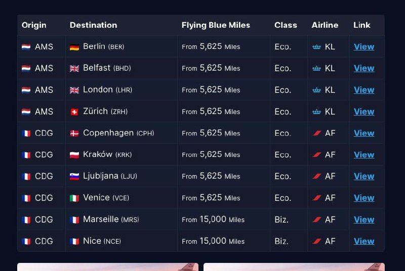Select the Zürich (ZRH) destination cell

tap(105, 112)
